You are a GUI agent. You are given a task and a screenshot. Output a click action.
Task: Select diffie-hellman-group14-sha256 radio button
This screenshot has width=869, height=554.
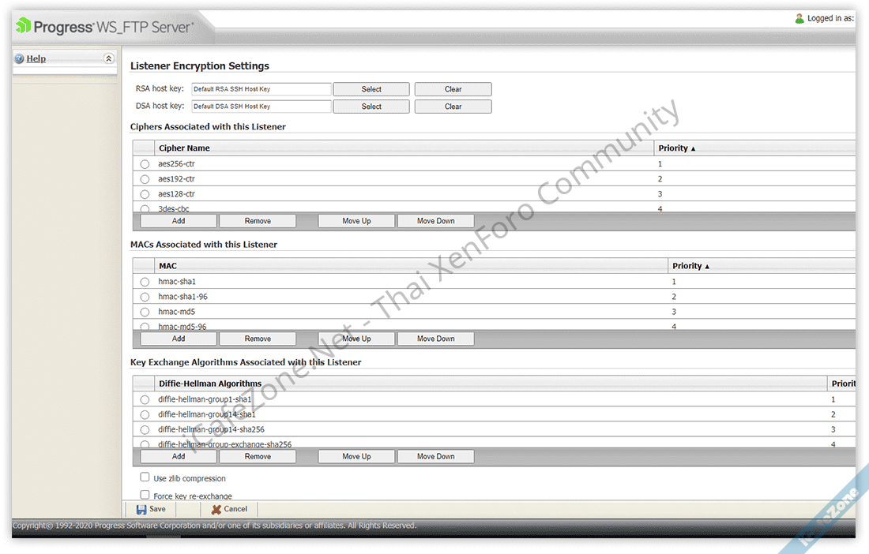[x=145, y=429]
